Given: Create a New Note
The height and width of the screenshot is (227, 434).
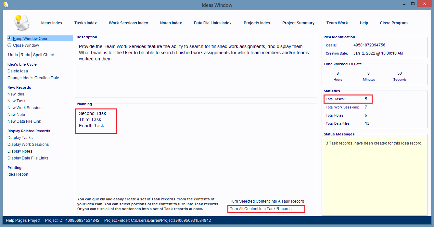Looking at the screenshot, I should coord(16,115).
